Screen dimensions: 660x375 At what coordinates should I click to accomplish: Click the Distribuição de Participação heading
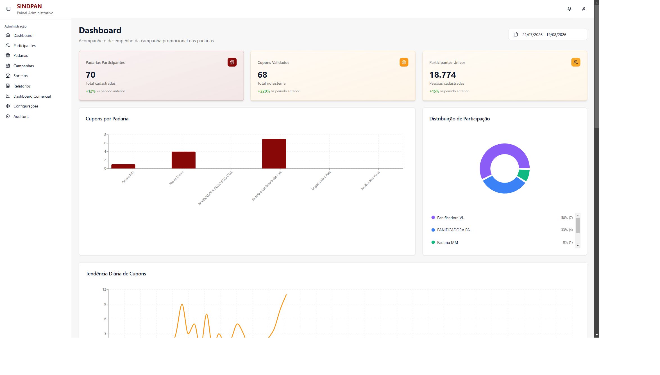click(459, 119)
